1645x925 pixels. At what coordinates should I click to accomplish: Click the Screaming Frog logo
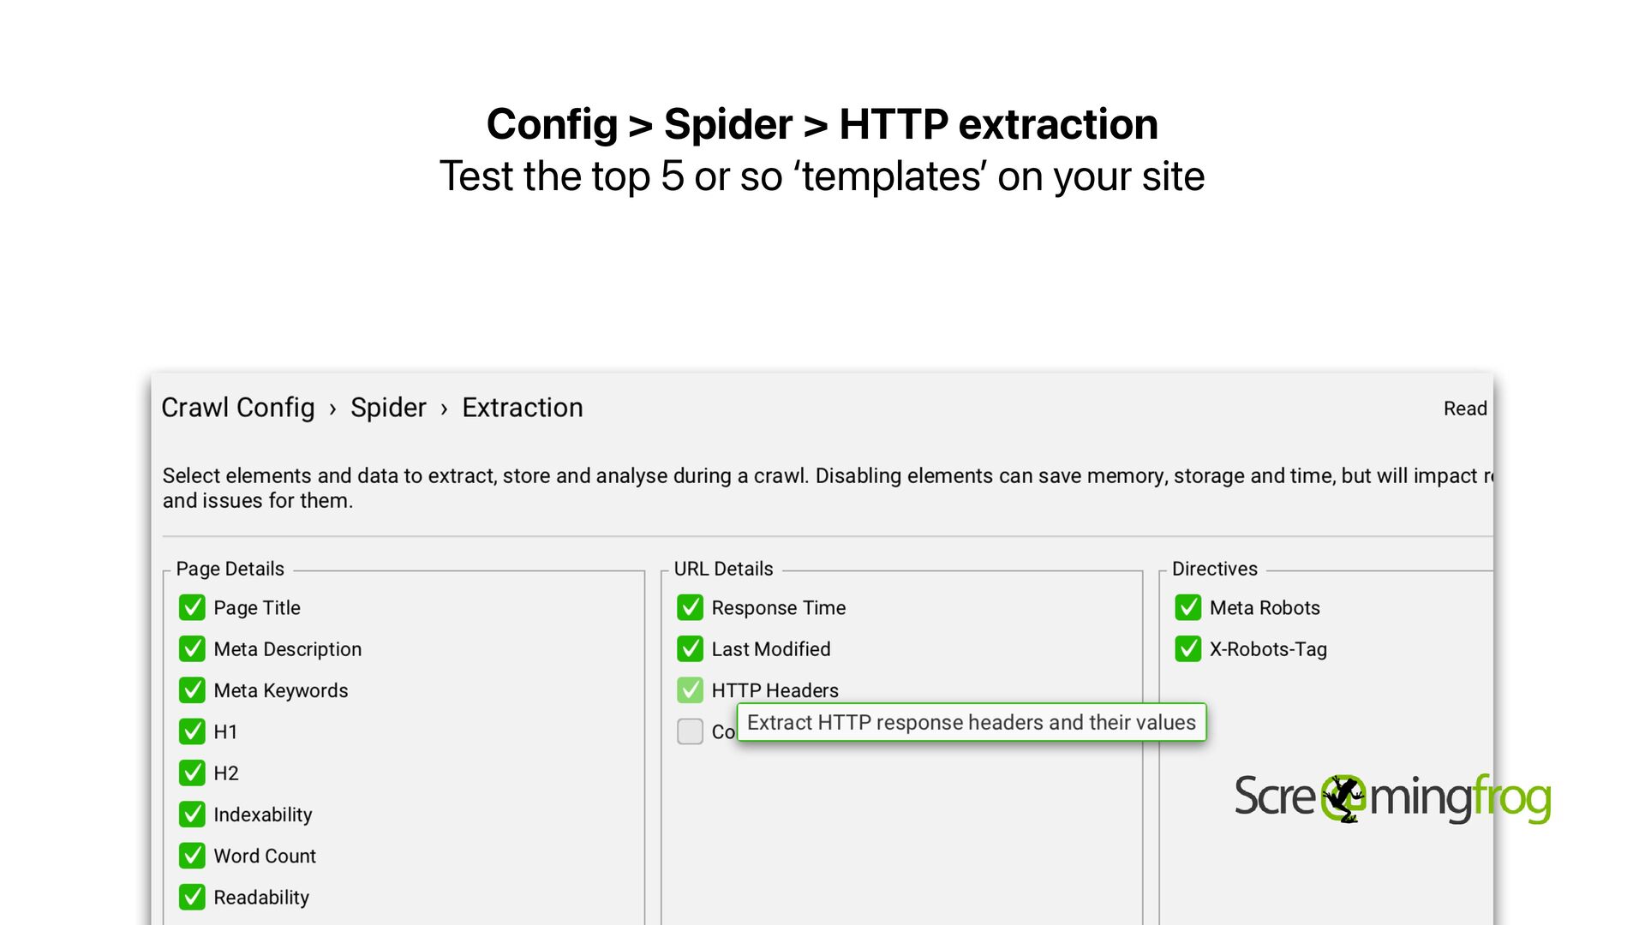(x=1391, y=797)
